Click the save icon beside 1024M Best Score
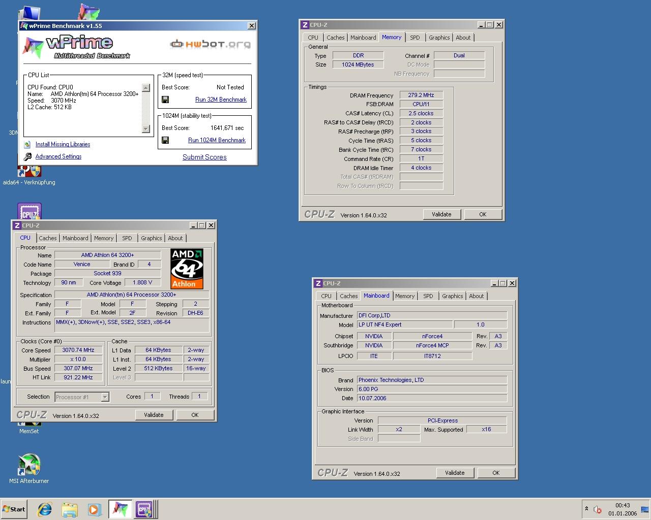The image size is (651, 520). click(165, 140)
